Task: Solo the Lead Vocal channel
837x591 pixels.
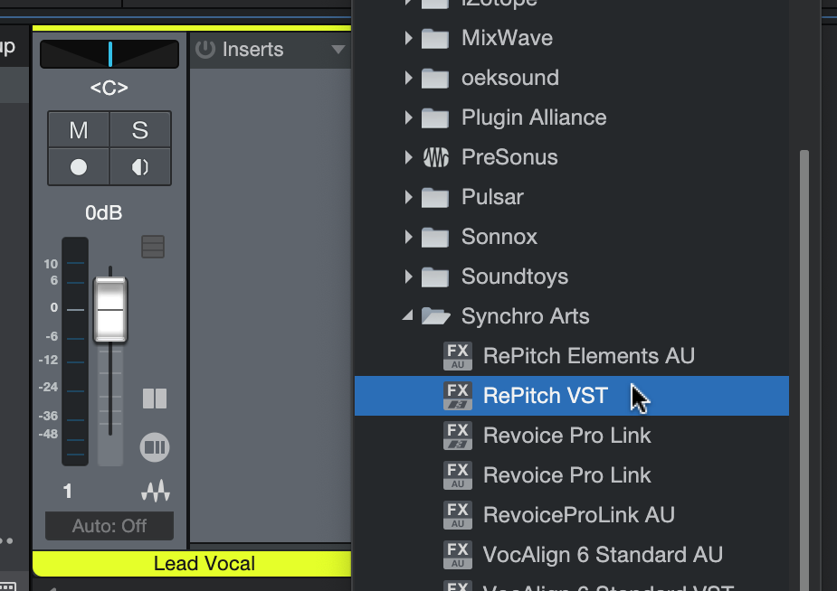Action: [x=139, y=130]
